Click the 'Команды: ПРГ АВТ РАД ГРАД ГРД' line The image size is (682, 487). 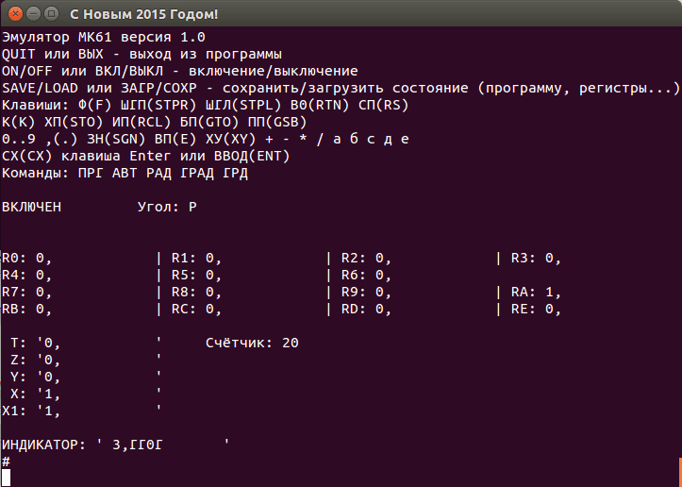pyautogui.click(x=125, y=173)
